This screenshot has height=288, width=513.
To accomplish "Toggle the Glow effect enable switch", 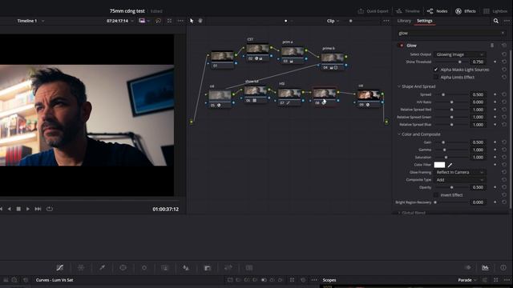I will [402, 46].
